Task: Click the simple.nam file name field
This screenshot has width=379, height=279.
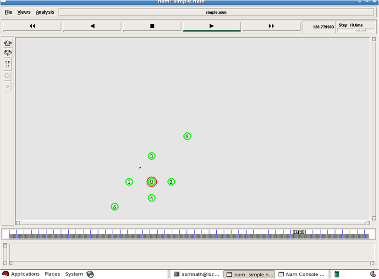Action: [x=216, y=12]
